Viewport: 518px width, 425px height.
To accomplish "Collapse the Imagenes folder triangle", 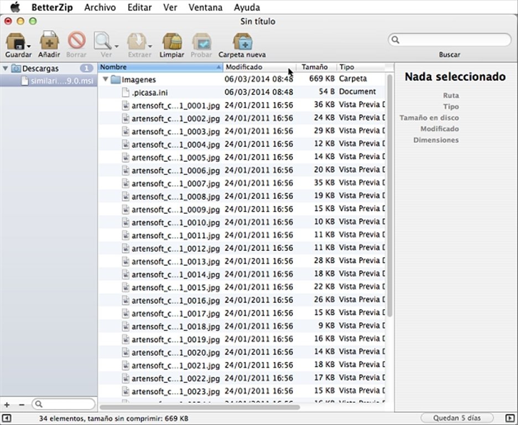I will pyautogui.click(x=105, y=79).
